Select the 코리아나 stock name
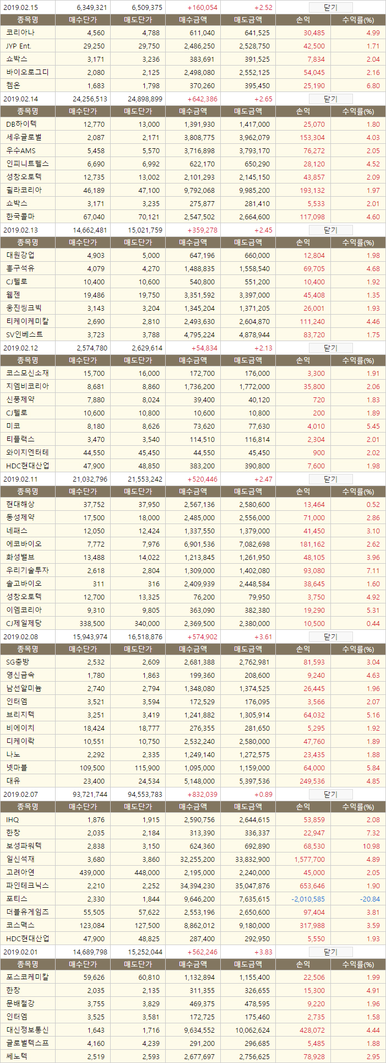Screen dimensions: 386x1063 [x=20, y=33]
